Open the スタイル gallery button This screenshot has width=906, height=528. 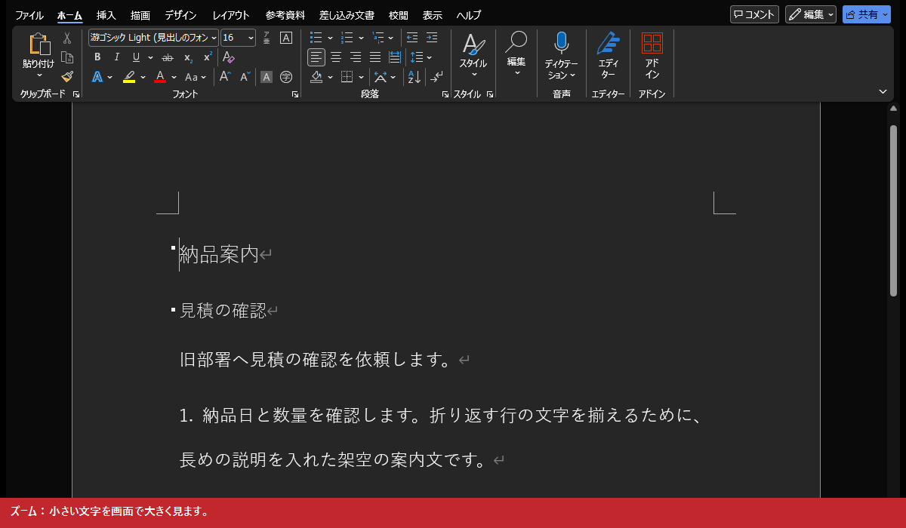pyautogui.click(x=474, y=54)
